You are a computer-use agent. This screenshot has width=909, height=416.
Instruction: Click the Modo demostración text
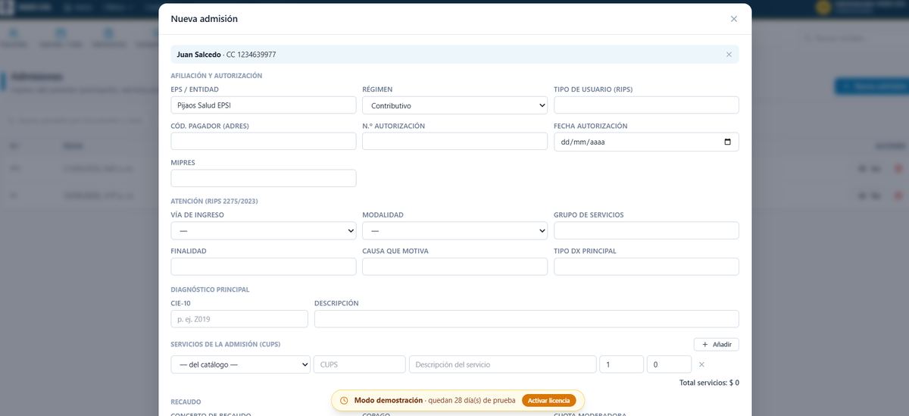click(389, 400)
